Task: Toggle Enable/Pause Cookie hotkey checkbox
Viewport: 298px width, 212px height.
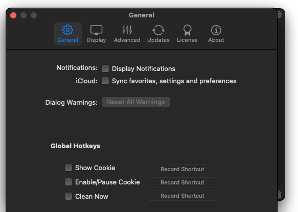Action: point(68,182)
